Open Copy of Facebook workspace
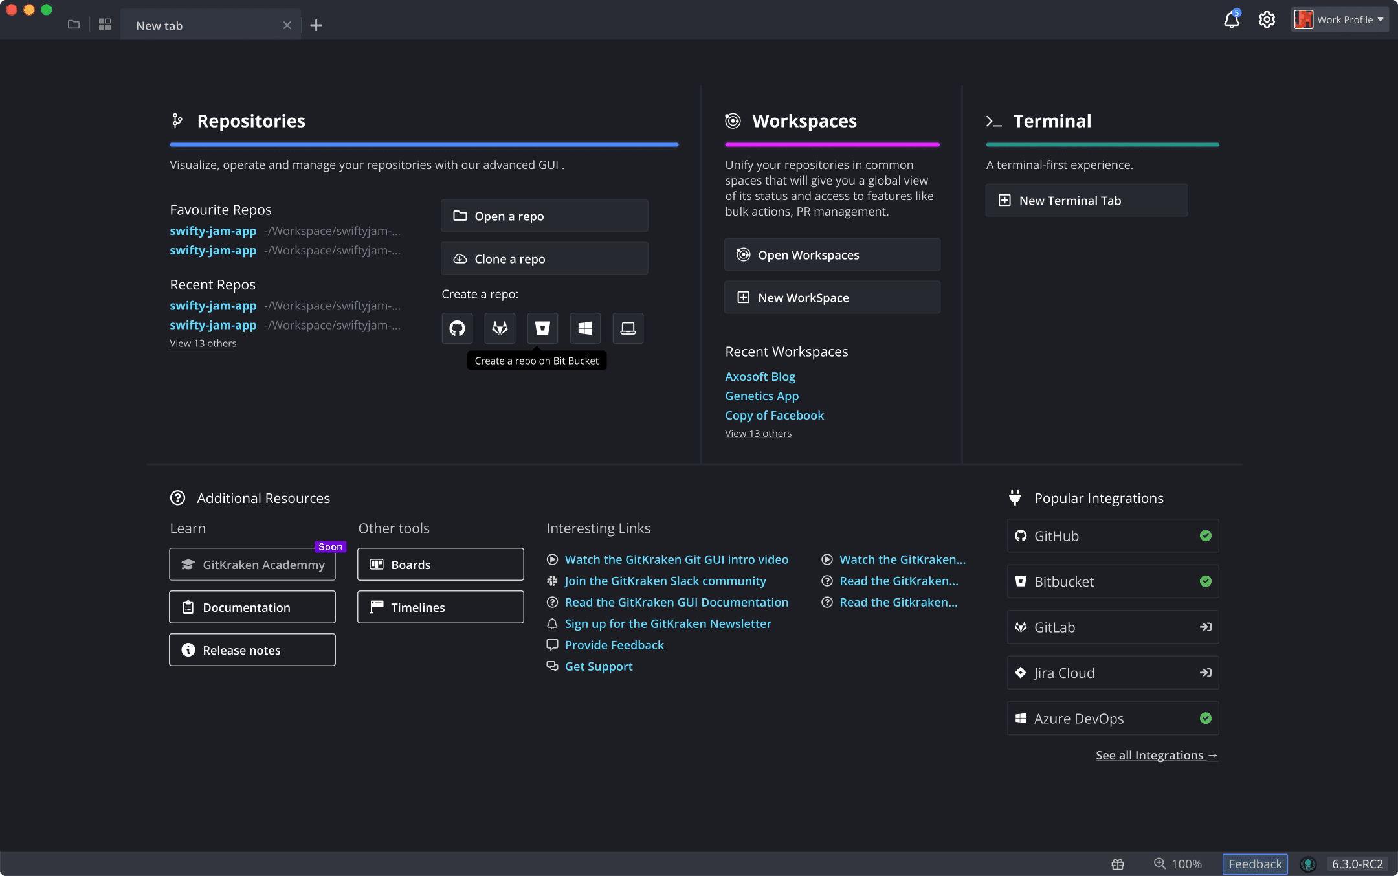 coord(775,415)
